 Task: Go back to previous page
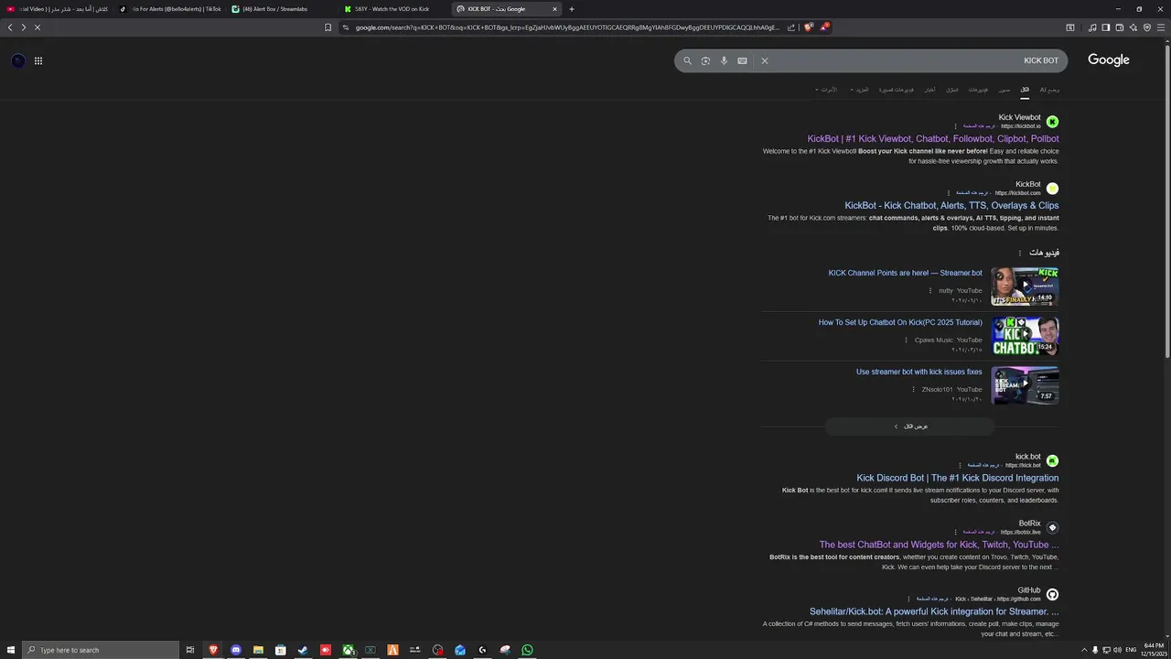[x=10, y=27]
